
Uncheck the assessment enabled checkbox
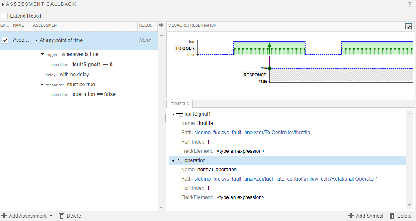click(x=5, y=40)
